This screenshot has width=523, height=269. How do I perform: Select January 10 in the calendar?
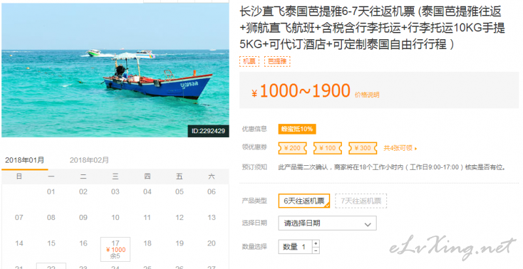(x=116, y=217)
